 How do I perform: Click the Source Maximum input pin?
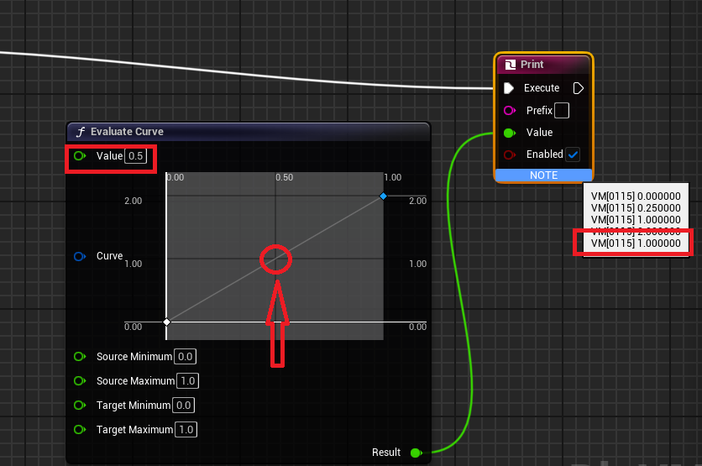click(x=80, y=380)
